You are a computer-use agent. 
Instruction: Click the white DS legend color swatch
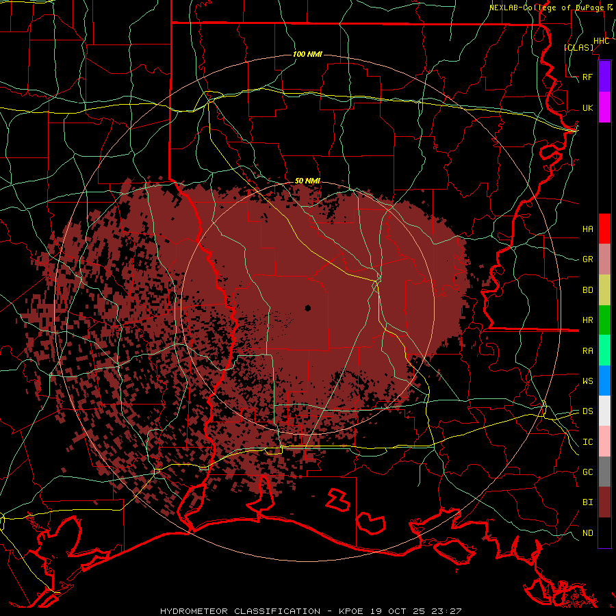pyautogui.click(x=604, y=411)
